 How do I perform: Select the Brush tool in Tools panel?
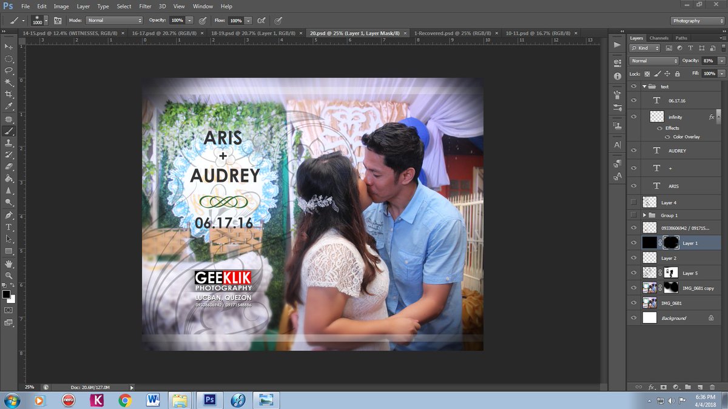pyautogui.click(x=8, y=131)
